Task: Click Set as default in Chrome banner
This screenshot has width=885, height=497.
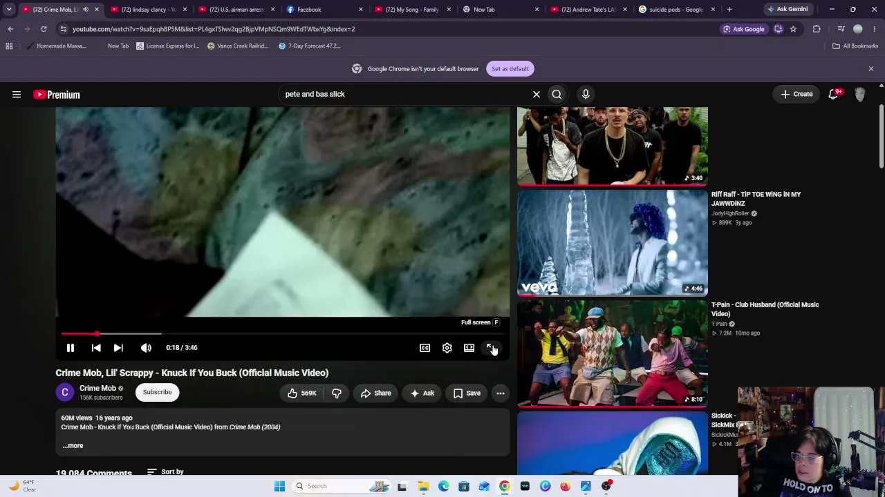Action: point(510,68)
